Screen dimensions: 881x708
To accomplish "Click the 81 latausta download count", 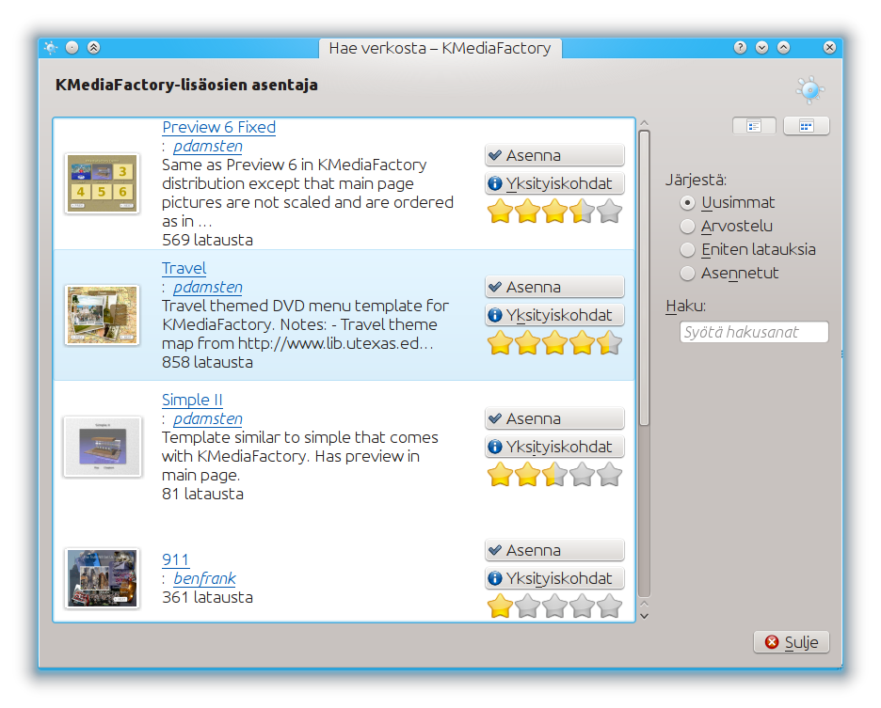I will (x=202, y=494).
